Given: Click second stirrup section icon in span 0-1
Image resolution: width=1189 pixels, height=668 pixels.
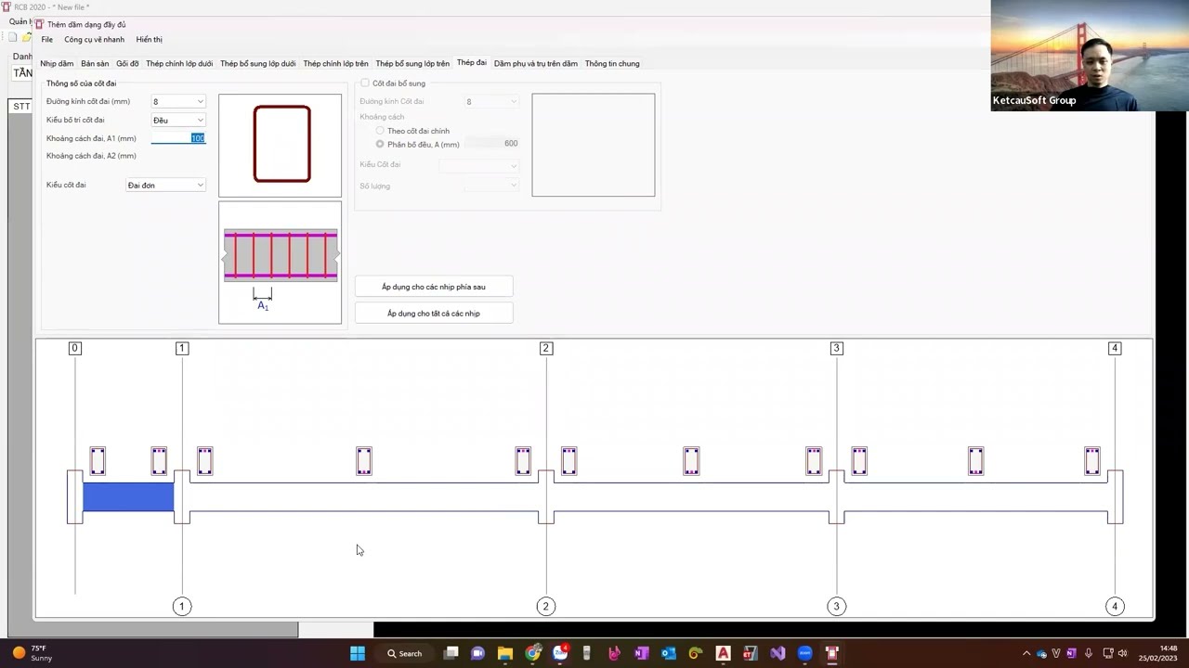Looking at the screenshot, I should (159, 461).
